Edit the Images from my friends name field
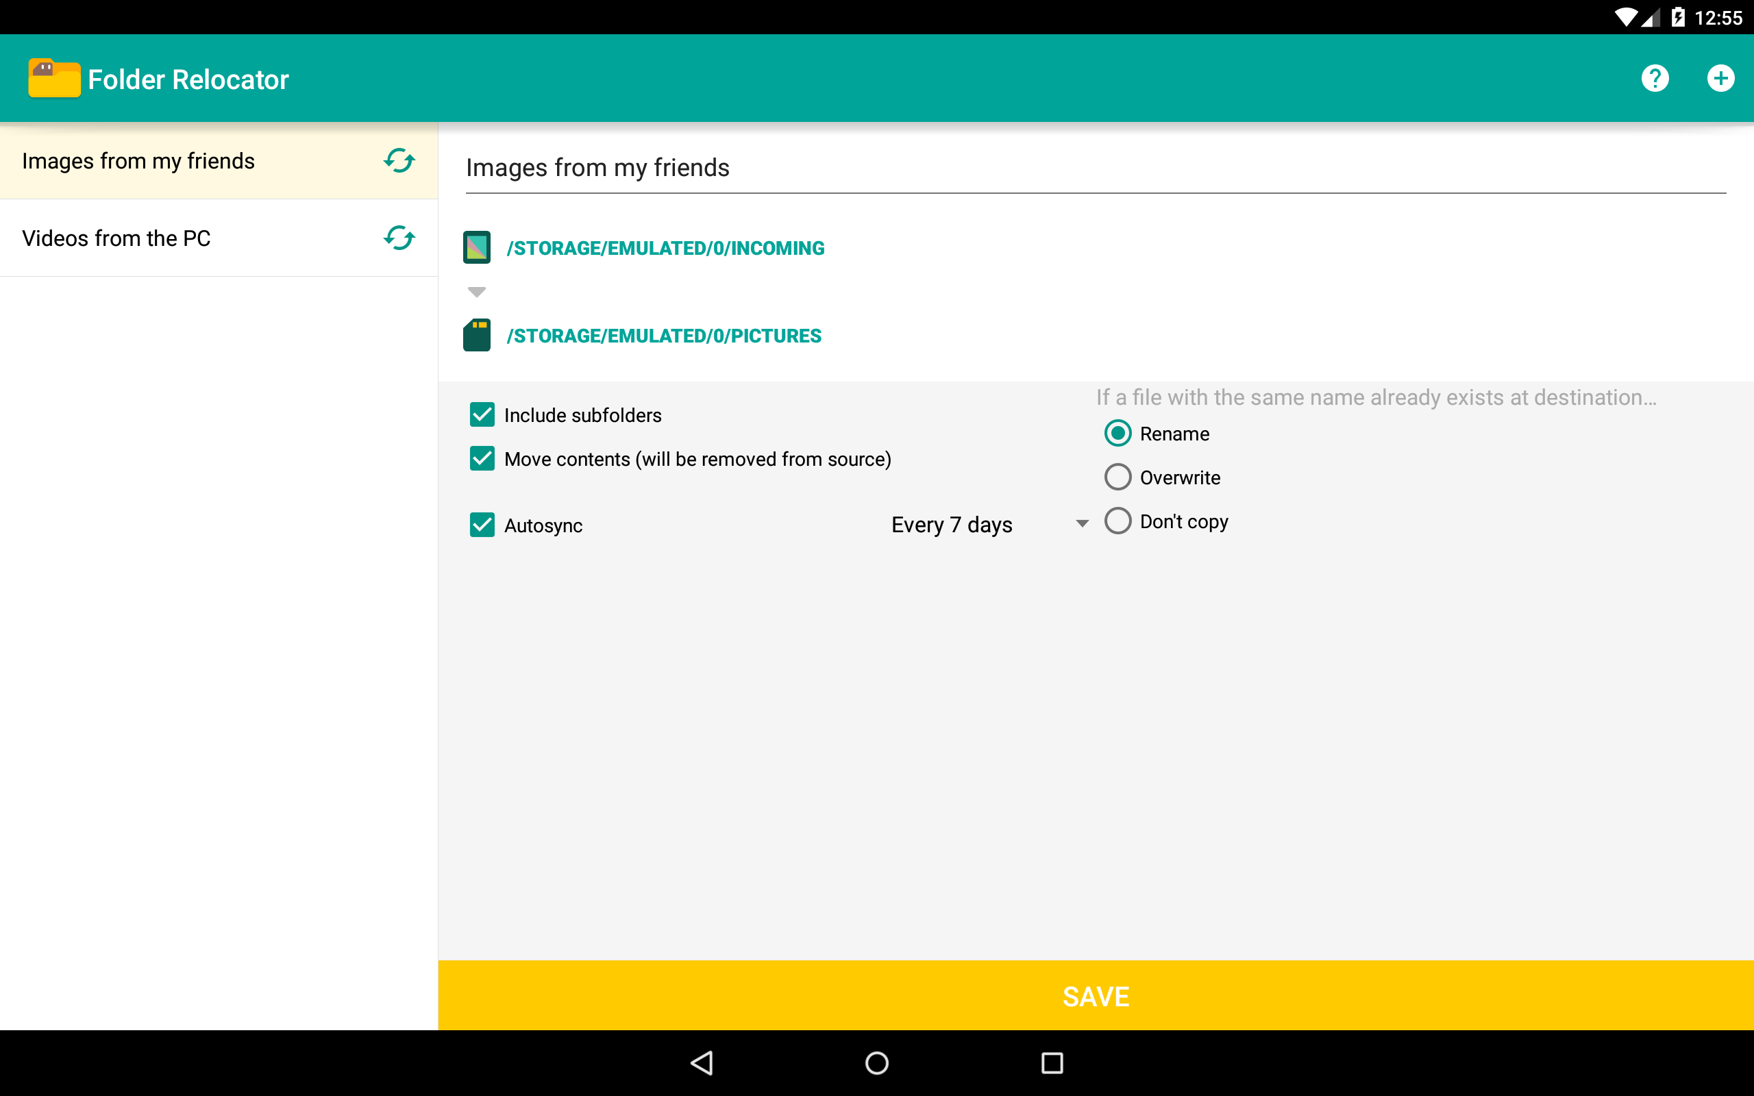This screenshot has width=1754, height=1096. point(1094,169)
